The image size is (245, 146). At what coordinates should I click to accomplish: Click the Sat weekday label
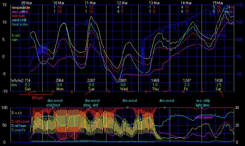click(218, 89)
